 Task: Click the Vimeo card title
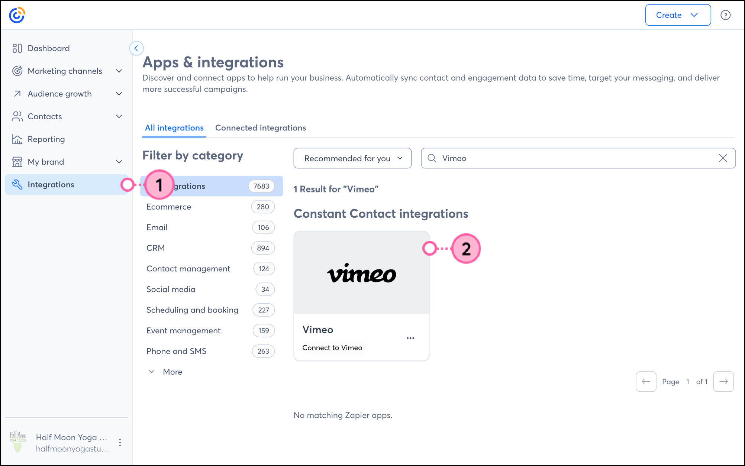(318, 330)
